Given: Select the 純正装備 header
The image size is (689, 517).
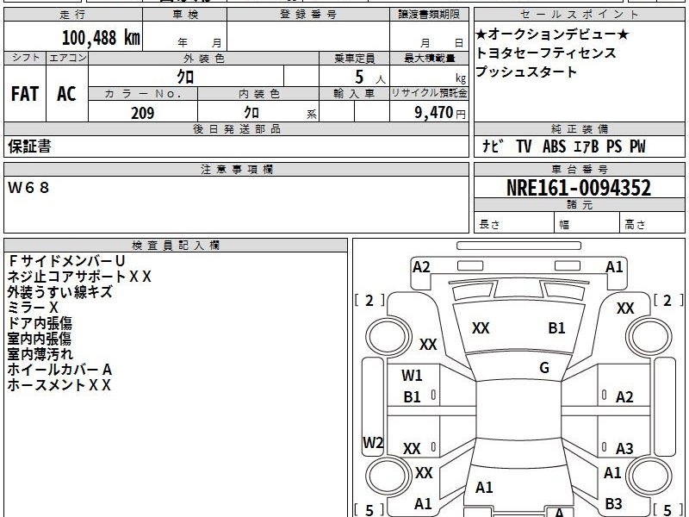Looking at the screenshot, I should point(579,128).
